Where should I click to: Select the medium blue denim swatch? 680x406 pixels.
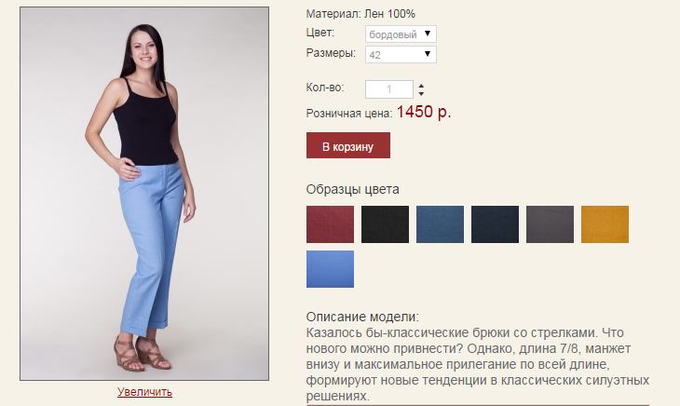coord(441,224)
